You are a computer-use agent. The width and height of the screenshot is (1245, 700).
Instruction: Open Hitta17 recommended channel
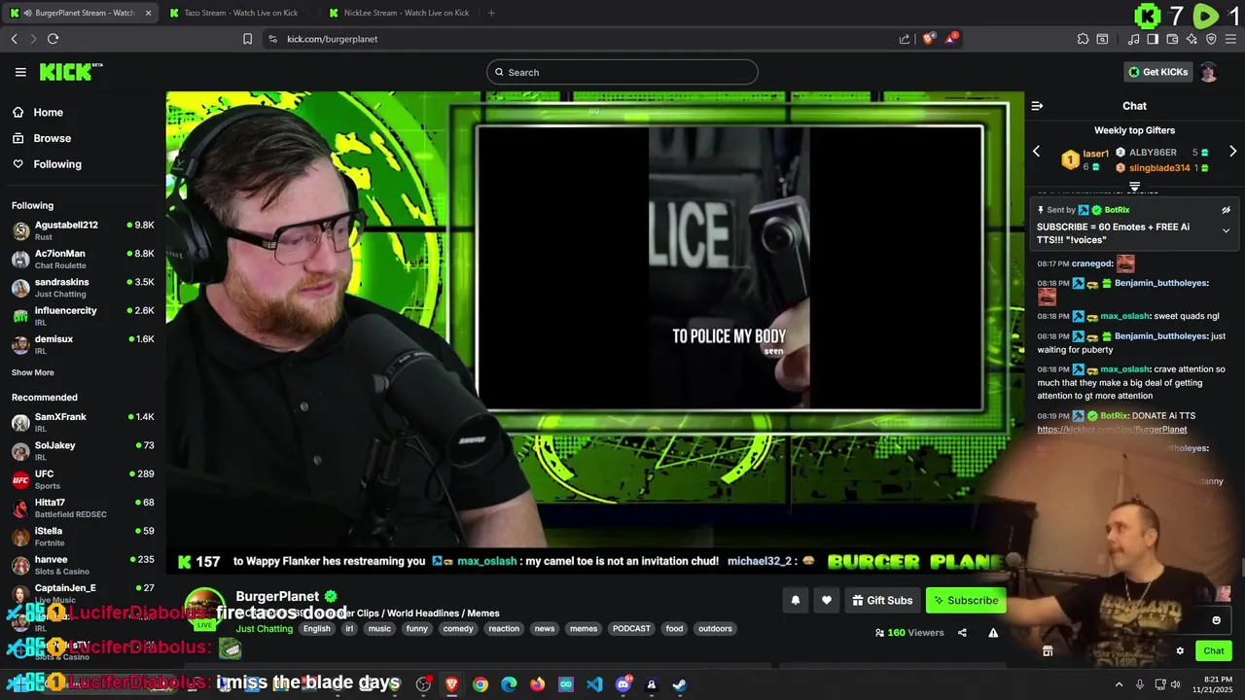coord(83,507)
